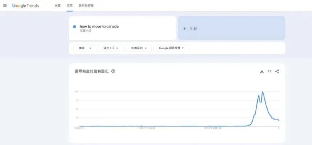This screenshot has height=145, width=312.
Task: Edit the search term 'how to move to canada'
Action: 99,27
